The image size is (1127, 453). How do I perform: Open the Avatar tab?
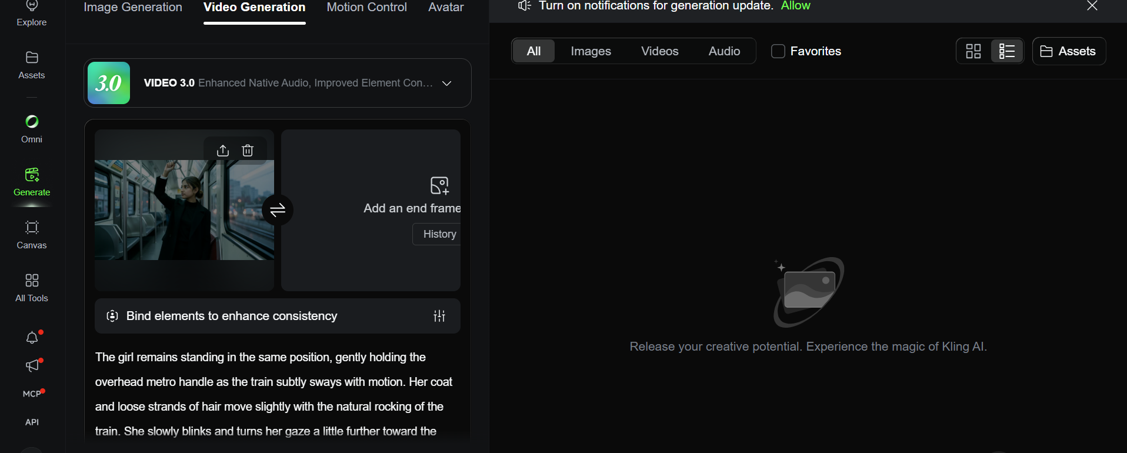coord(446,8)
